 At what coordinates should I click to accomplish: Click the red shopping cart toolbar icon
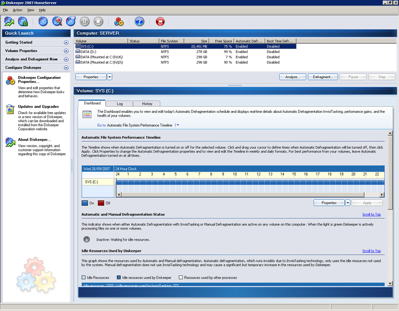[160, 21]
